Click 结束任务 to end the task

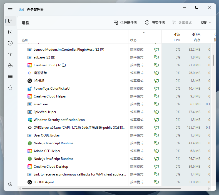tap(155, 23)
